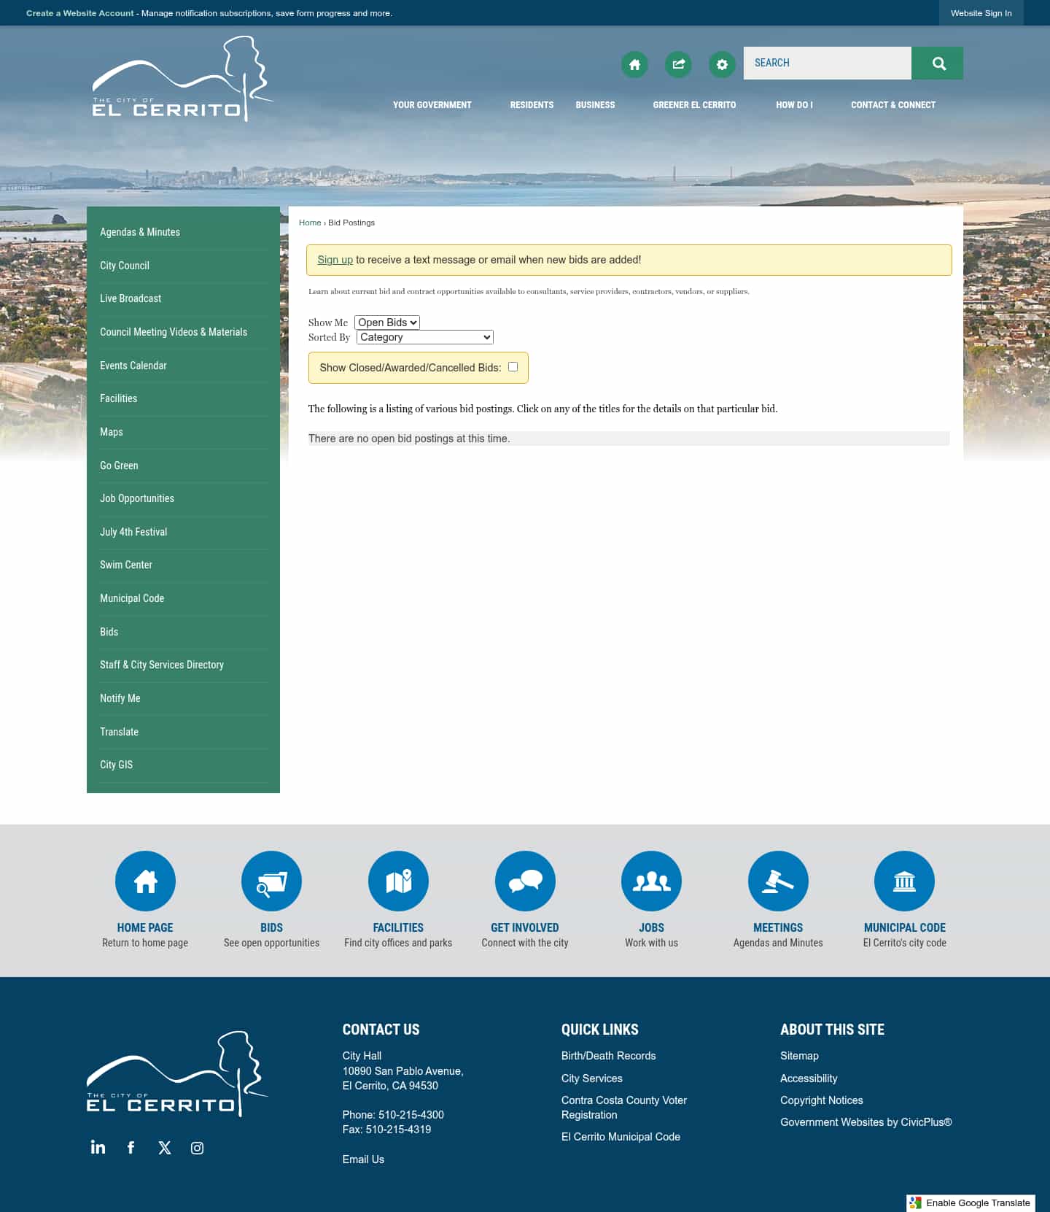Click El Cerrito Municipal Code footer link
The height and width of the screenshot is (1212, 1050).
pyautogui.click(x=621, y=1137)
